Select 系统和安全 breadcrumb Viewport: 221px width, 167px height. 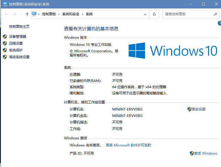pyautogui.click(x=71, y=14)
